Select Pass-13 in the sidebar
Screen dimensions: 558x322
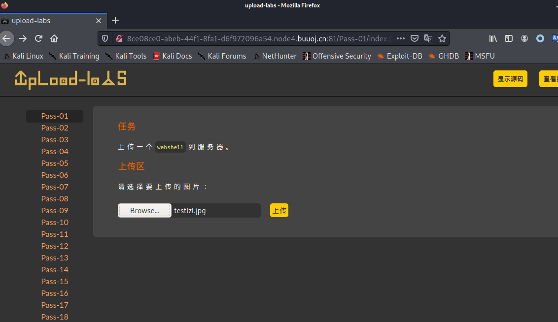pos(54,258)
